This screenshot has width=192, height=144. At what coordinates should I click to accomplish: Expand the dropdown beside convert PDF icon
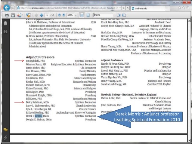(23, 15)
